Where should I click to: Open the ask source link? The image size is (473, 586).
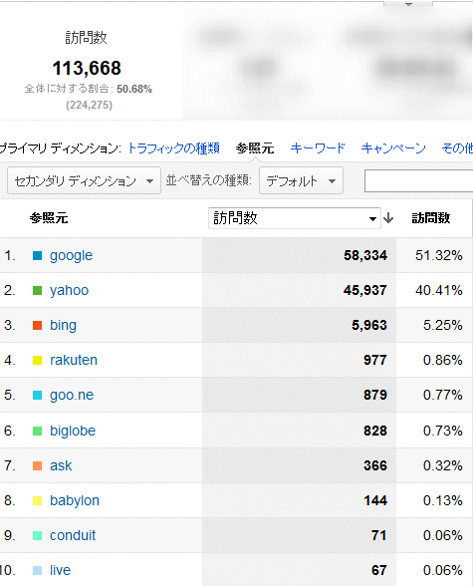(61, 465)
